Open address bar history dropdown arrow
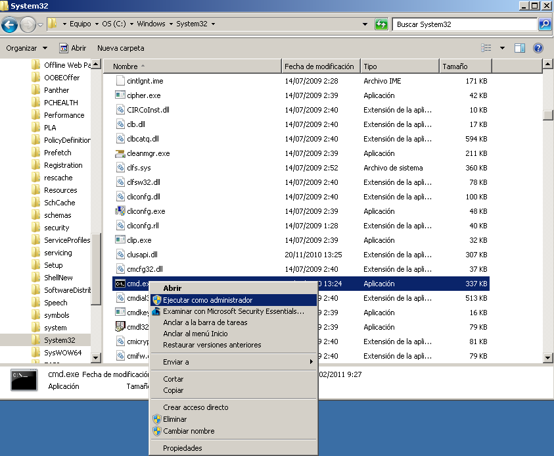The image size is (554, 456). [365, 24]
